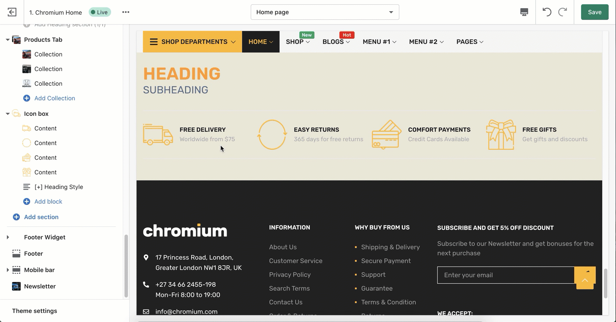Open the Privacy Policy footer link
Image resolution: width=616 pixels, height=322 pixels.
[x=290, y=275]
